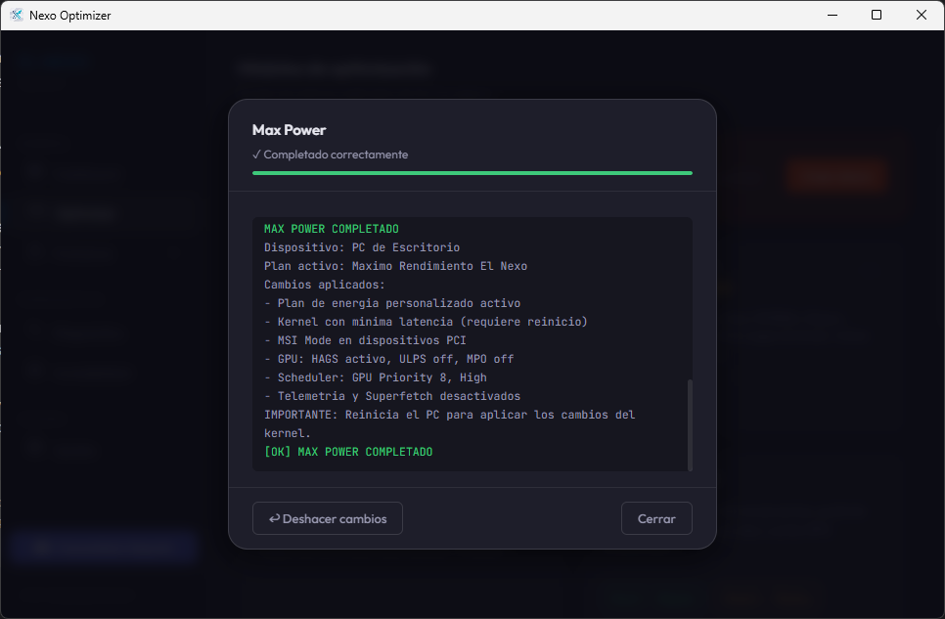This screenshot has height=619, width=945.
Task: Click the Max Power dialog title
Action: tap(289, 130)
